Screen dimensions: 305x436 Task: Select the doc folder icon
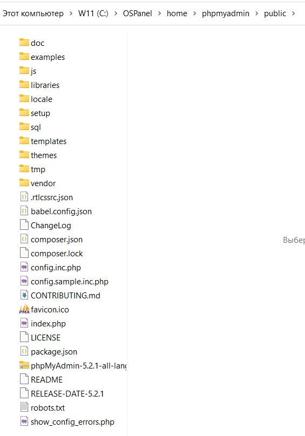(24, 43)
